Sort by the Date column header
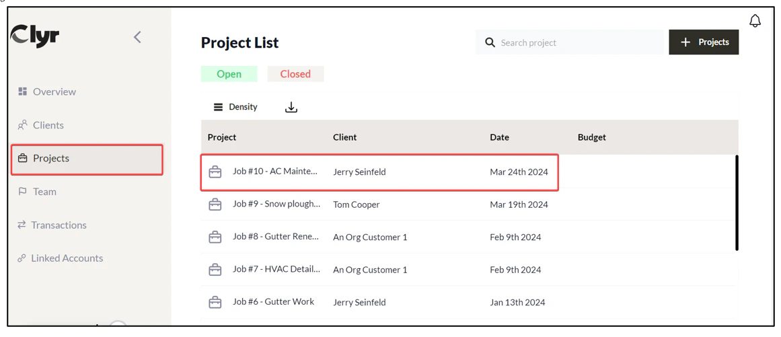 tap(500, 137)
